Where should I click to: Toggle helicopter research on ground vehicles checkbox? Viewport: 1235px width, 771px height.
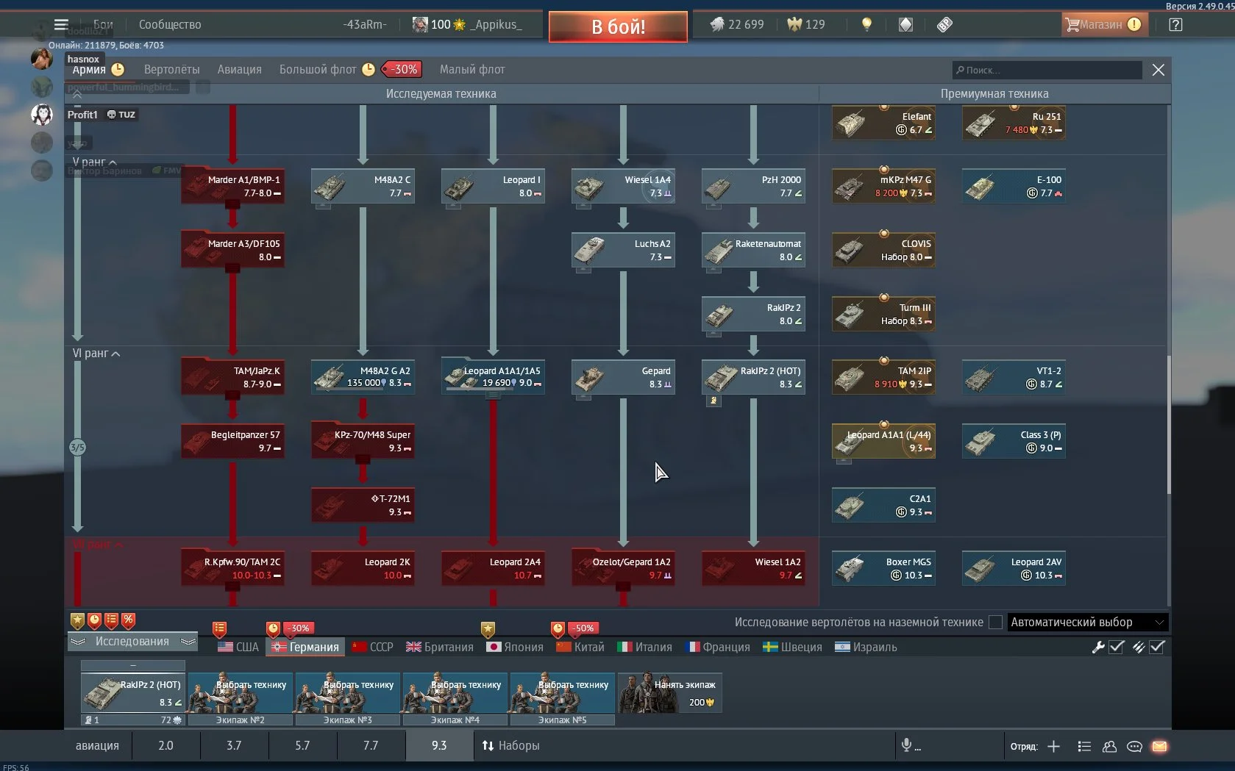pyautogui.click(x=995, y=623)
